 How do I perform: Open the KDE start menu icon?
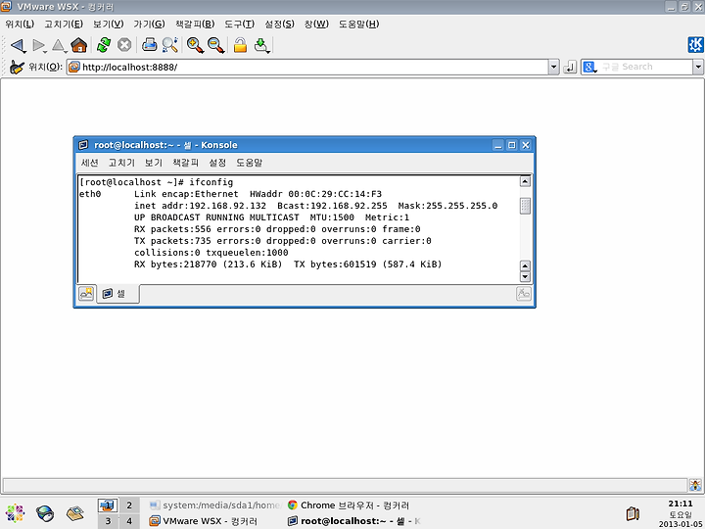(16, 513)
